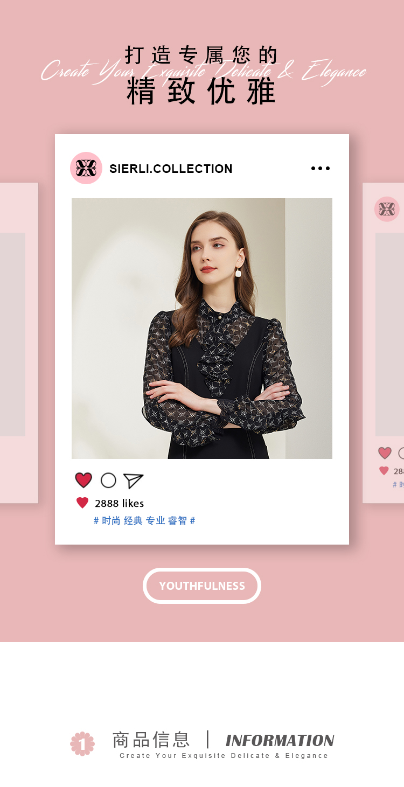
Task: Tap the red heart like icon
Action: [x=83, y=480]
